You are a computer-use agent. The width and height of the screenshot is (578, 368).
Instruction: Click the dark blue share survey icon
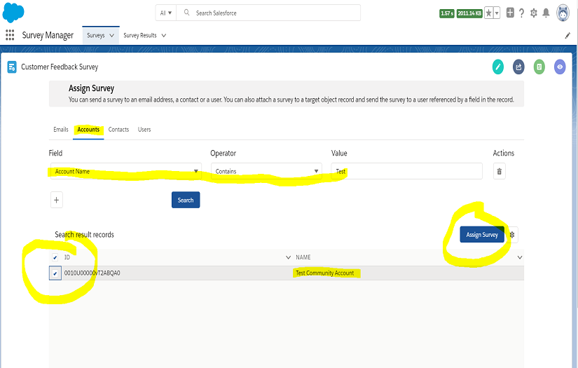click(x=518, y=67)
